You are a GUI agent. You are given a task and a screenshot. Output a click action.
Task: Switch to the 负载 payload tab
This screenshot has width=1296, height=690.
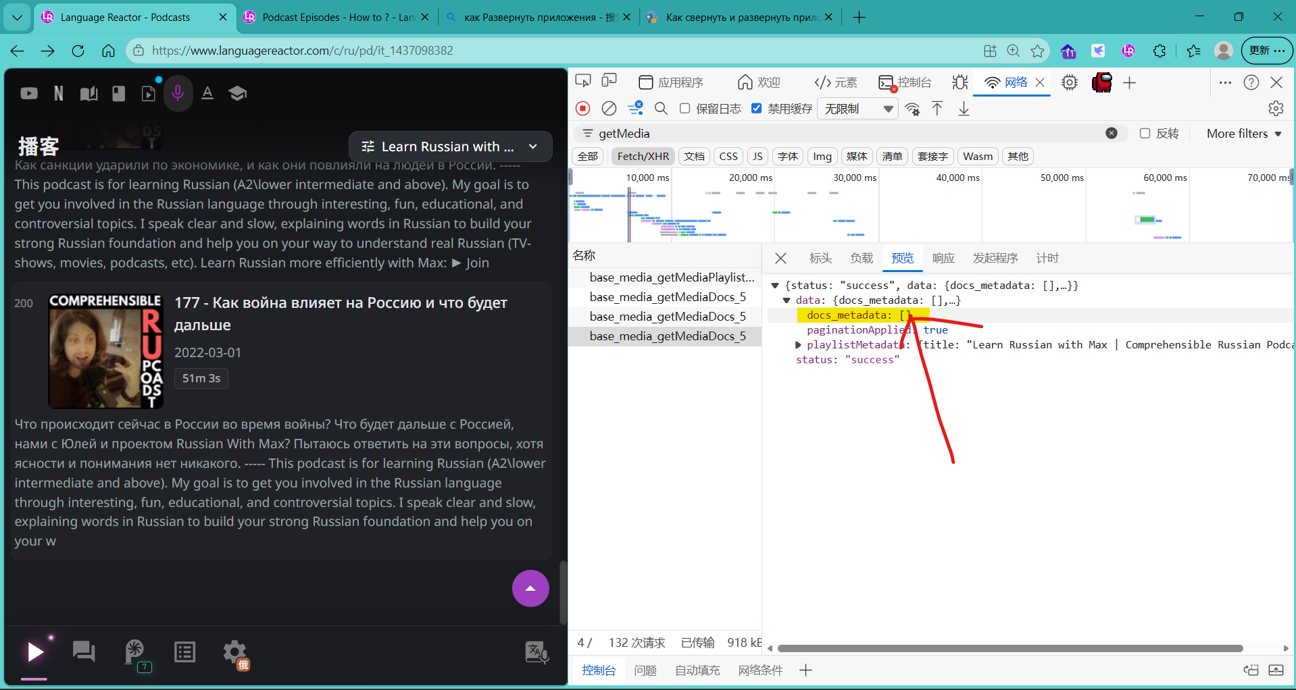[862, 258]
